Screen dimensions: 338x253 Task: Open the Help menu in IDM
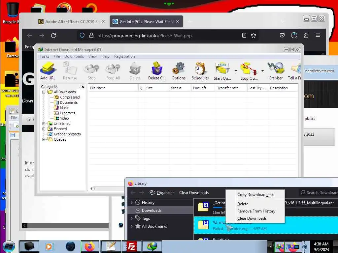coord(105,56)
